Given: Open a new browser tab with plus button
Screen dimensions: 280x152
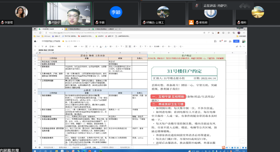Looking at the screenshot, I should (x=120, y=29).
